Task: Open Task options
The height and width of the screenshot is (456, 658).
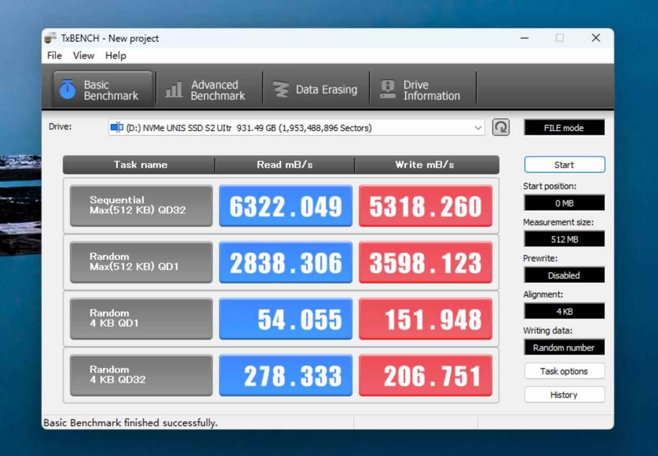Action: coord(564,371)
